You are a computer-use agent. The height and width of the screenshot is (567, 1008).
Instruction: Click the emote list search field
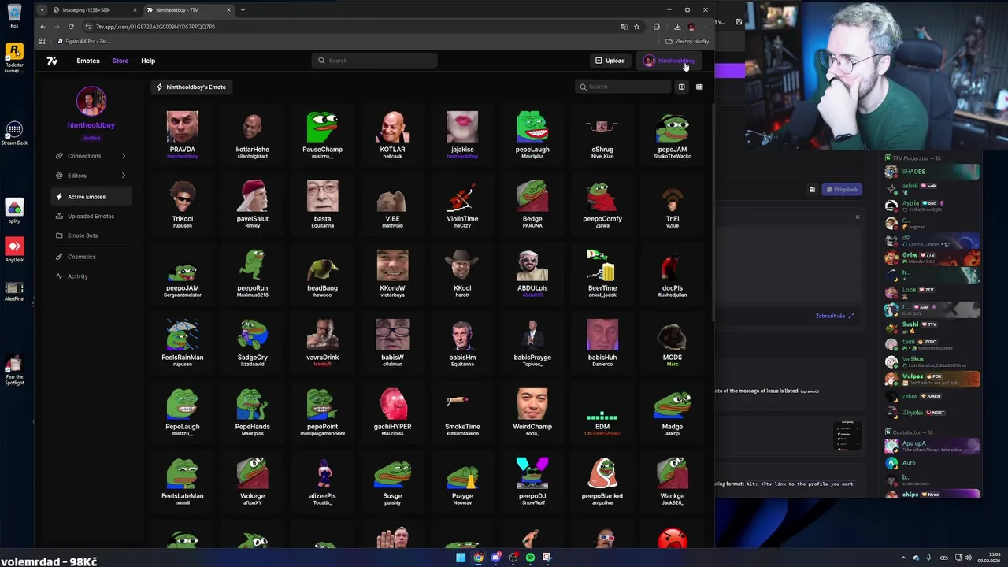(622, 87)
